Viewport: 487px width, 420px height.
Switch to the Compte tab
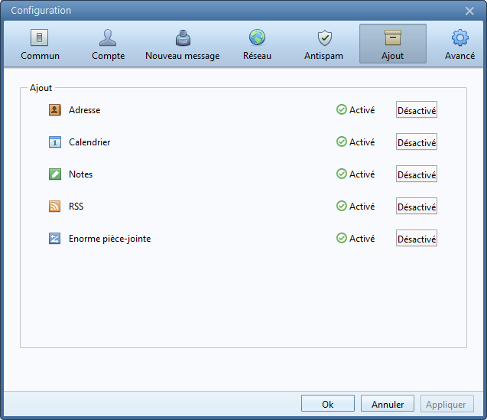109,44
